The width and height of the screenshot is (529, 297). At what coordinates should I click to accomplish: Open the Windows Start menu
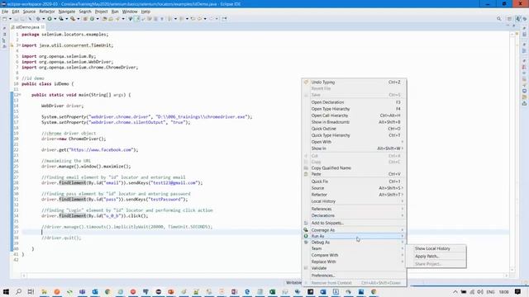pyautogui.click(x=6, y=291)
